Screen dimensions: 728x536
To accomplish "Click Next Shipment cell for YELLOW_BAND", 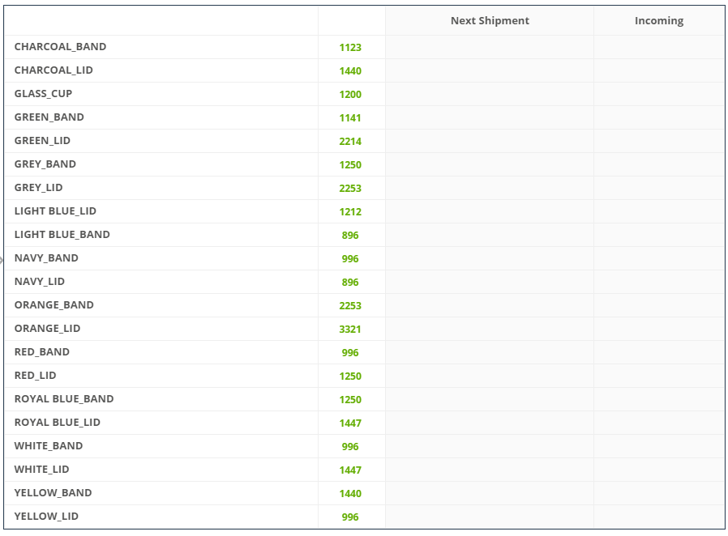I will click(x=490, y=493).
